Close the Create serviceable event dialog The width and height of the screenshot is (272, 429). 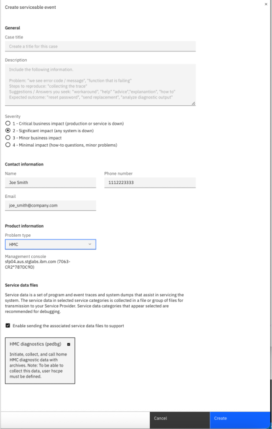(266, 4)
